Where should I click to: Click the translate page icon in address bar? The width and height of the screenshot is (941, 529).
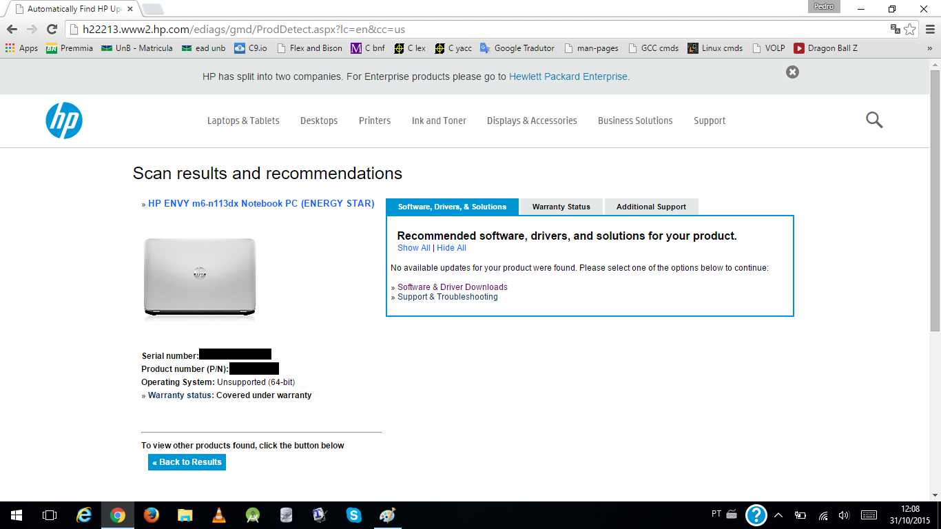[896, 29]
